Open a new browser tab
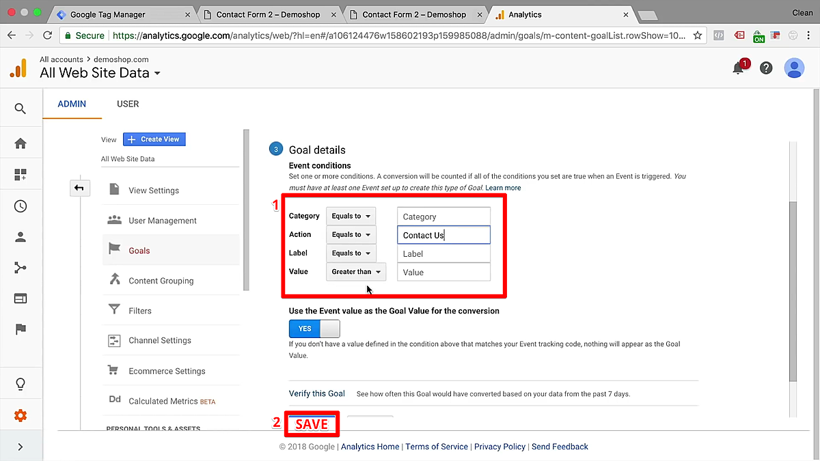Viewport: 820px width, 461px height. (x=647, y=15)
